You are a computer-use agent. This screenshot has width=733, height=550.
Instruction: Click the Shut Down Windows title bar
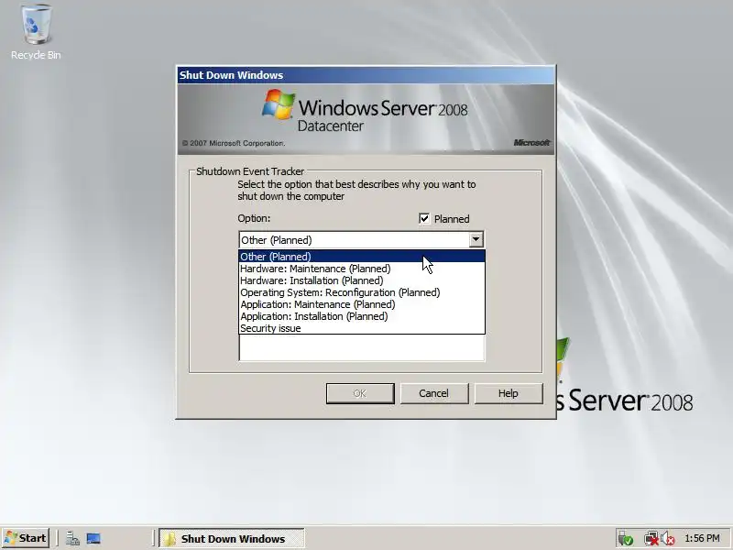point(366,75)
